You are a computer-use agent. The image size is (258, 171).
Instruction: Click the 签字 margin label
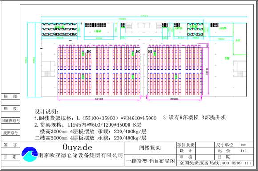(11, 145)
